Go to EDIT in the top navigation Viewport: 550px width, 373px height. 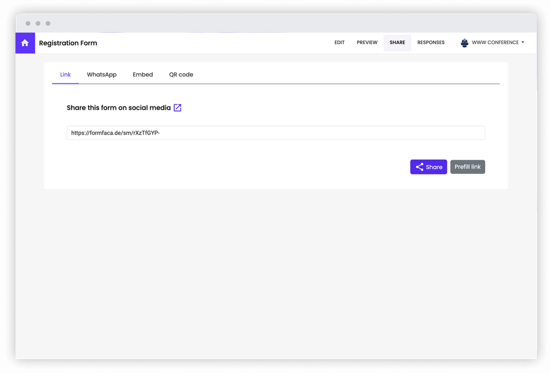tap(340, 43)
